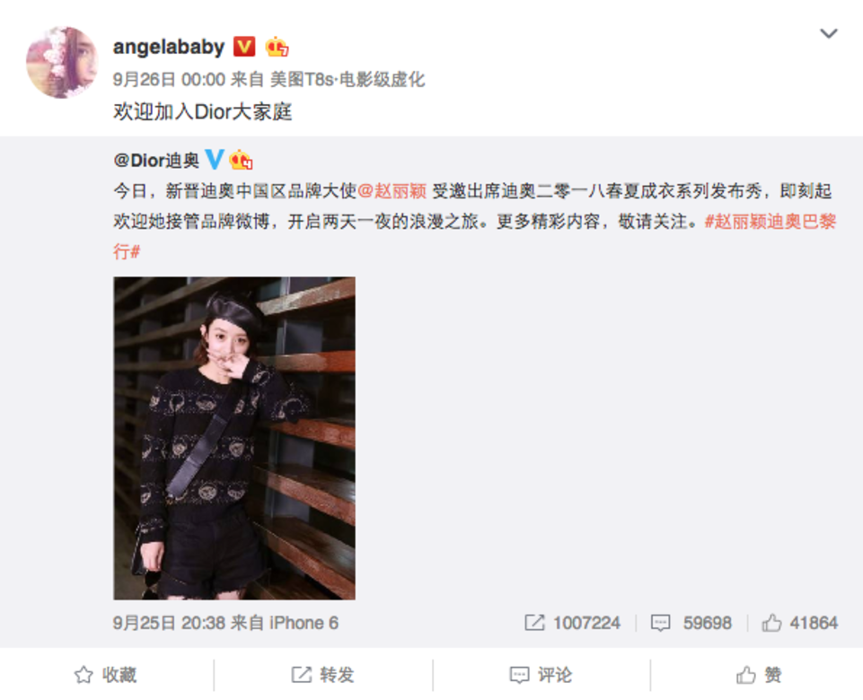Image resolution: width=863 pixels, height=700 pixels.
Task: Open the 美图T8s·电影级虚化 source link
Action: [x=348, y=80]
